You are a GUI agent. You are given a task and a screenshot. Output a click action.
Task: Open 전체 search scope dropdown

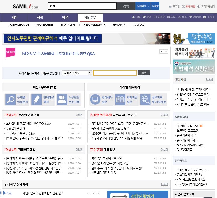[x=53, y=6]
